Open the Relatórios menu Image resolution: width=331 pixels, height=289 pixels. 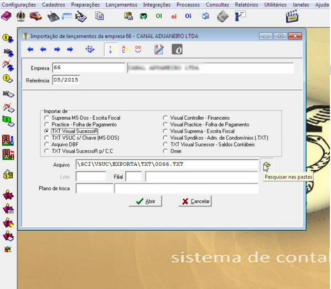(x=246, y=4)
